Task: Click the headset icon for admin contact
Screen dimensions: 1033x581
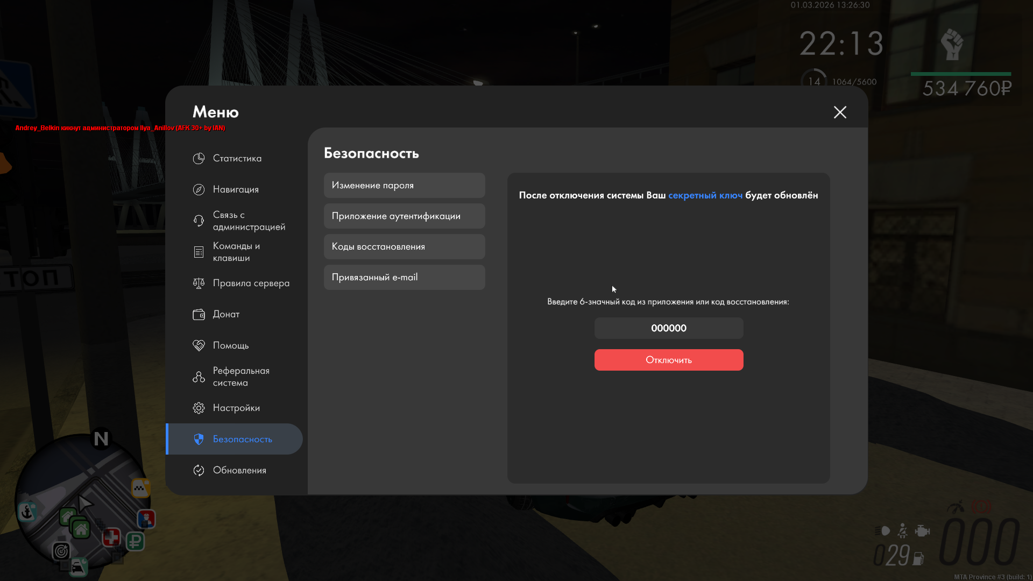Action: 199,221
